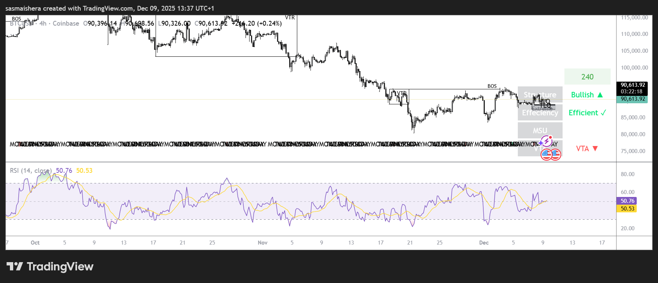Click the purple lightning bolt event icon
Image resolution: width=658 pixels, height=283 pixels.
point(546,141)
